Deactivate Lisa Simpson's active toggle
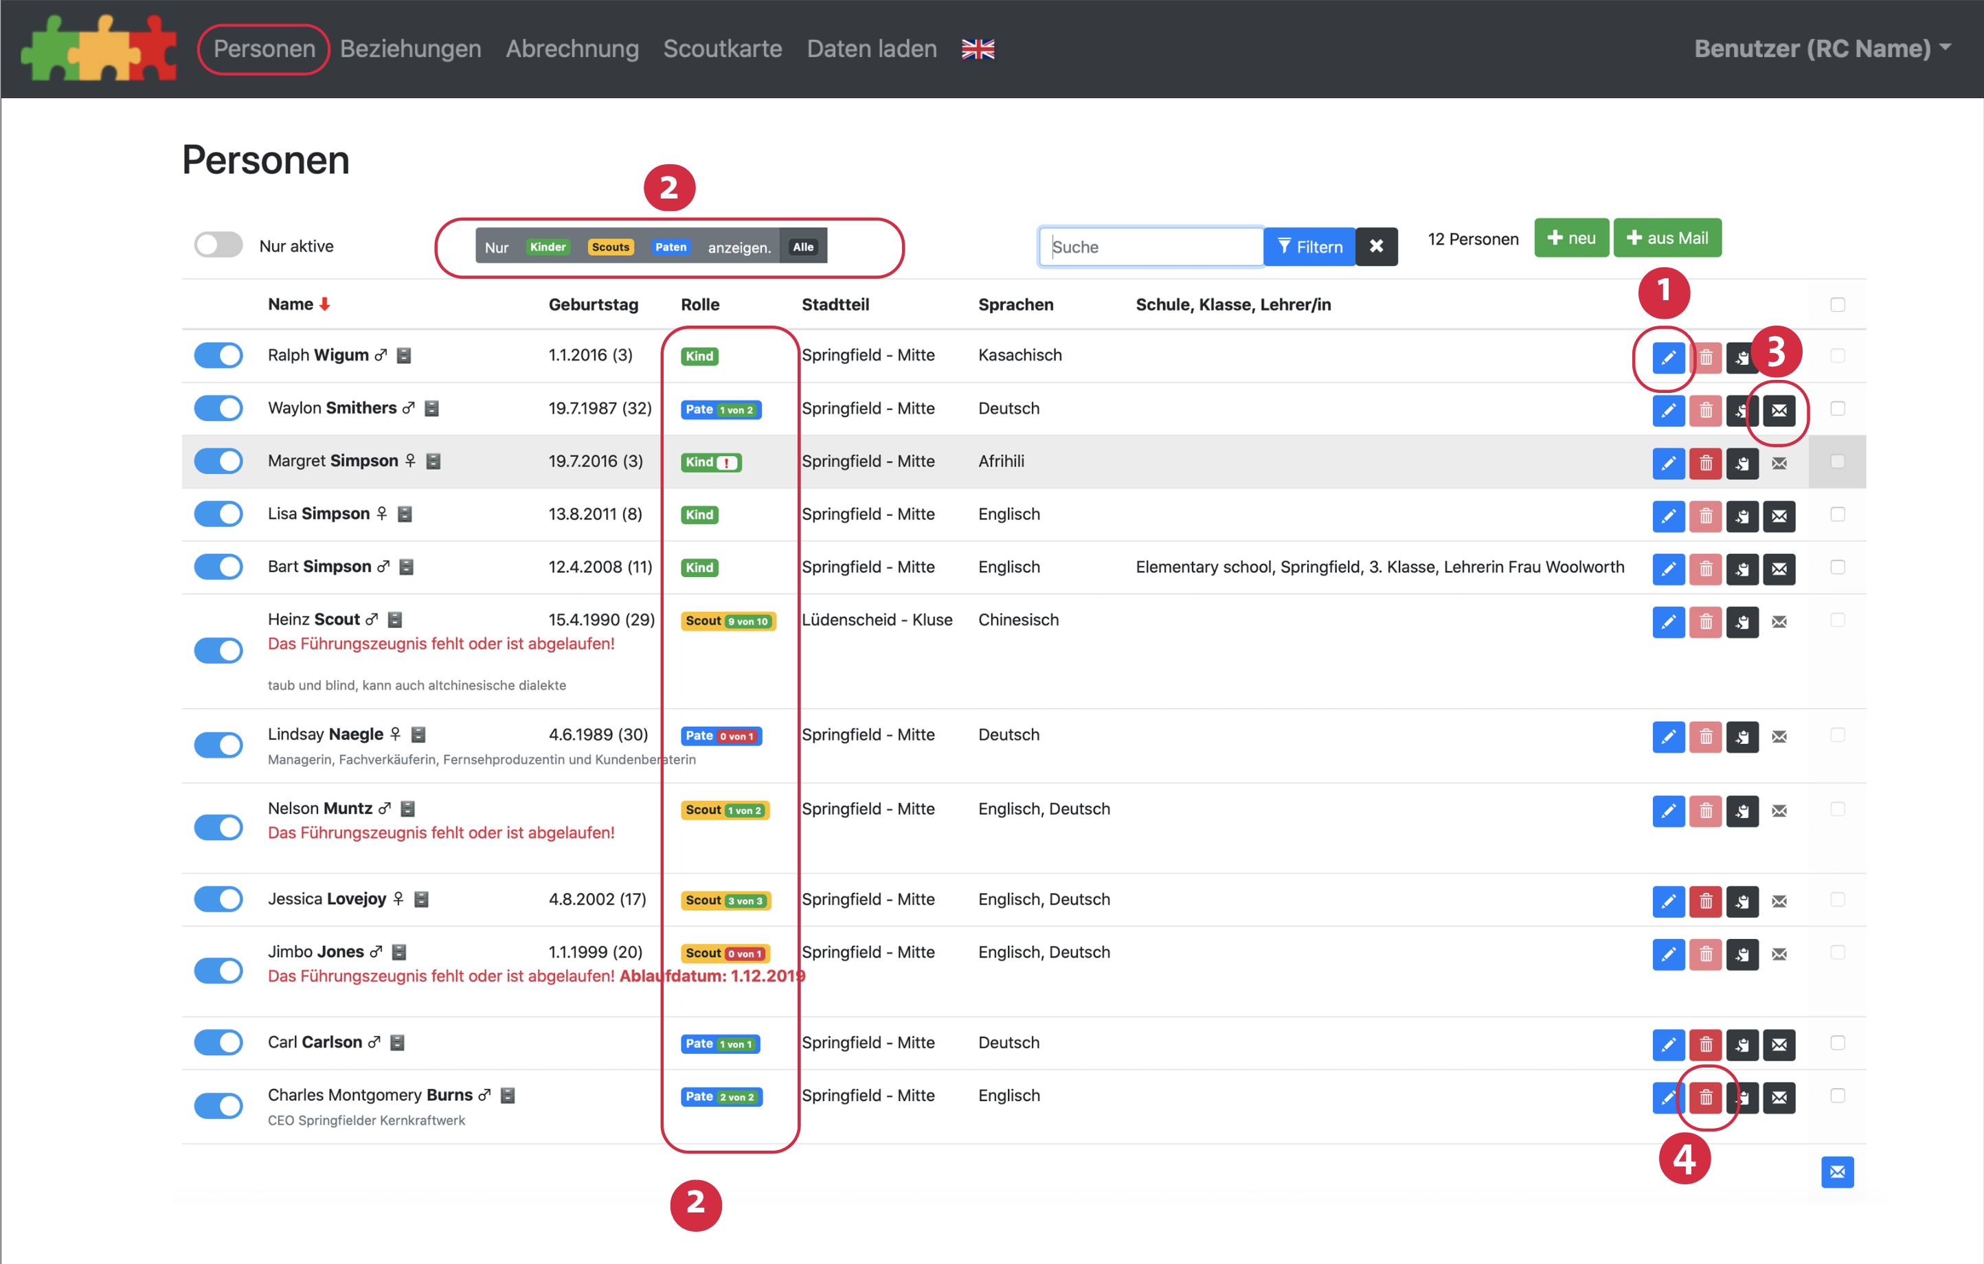1984x1264 pixels. point(218,514)
